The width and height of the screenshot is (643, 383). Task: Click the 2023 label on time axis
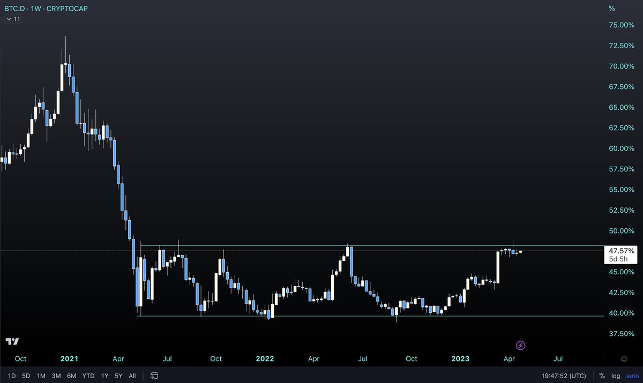(x=460, y=359)
